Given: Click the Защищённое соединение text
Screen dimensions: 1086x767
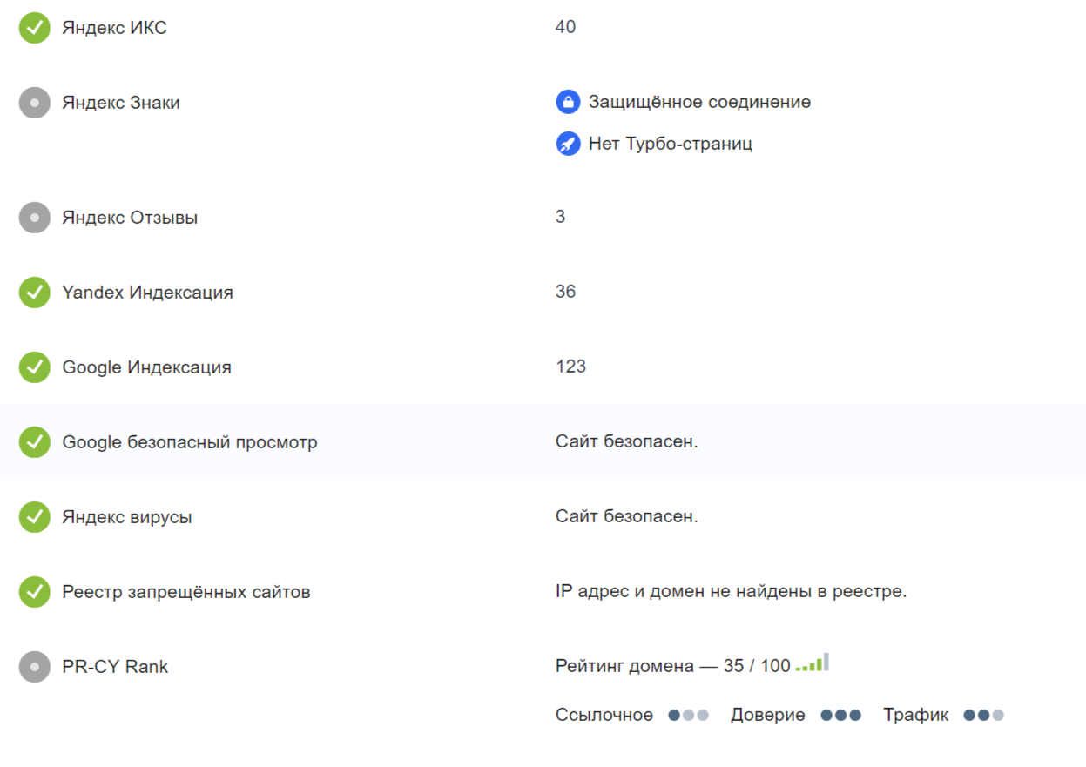Looking at the screenshot, I should [699, 102].
